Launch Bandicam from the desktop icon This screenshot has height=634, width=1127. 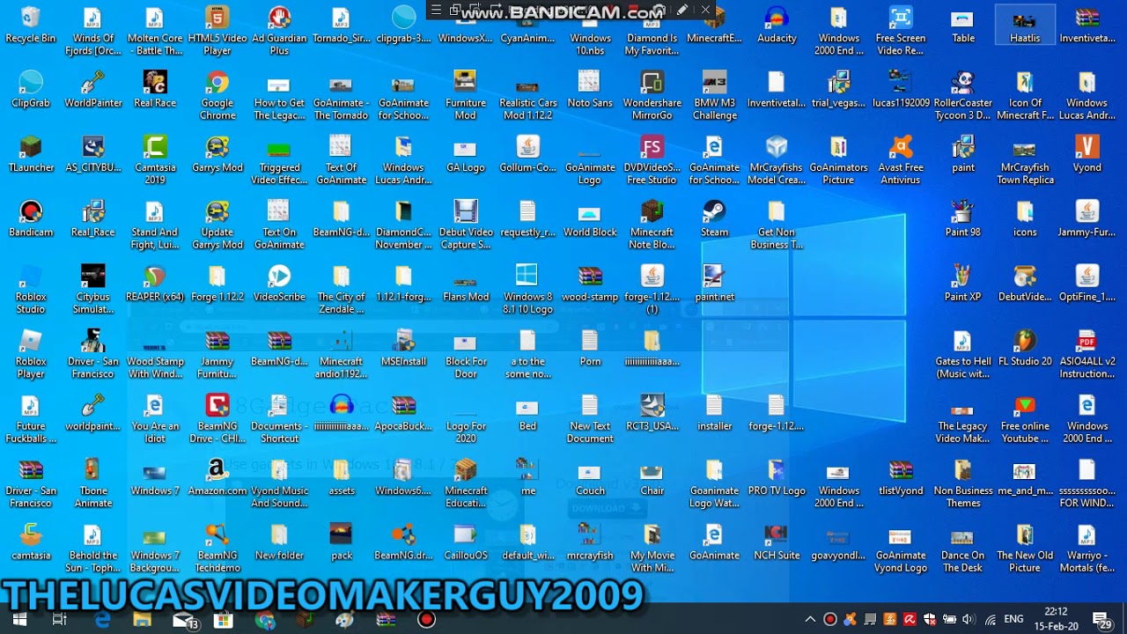point(31,218)
